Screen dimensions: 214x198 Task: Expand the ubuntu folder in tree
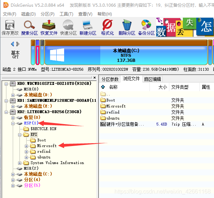click(27, 157)
